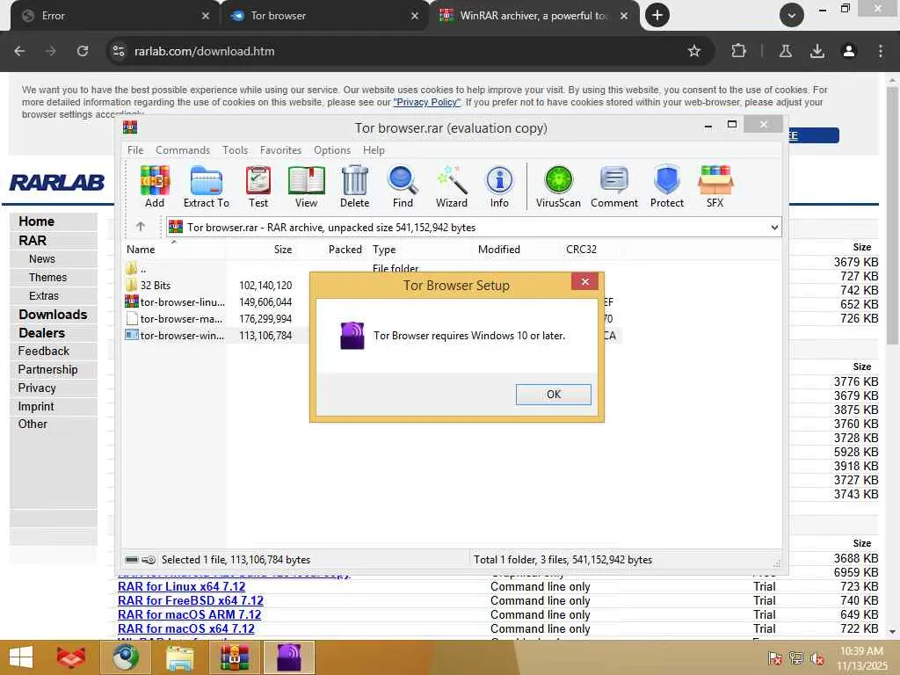Expand the archive path dropdown
This screenshot has width=900, height=675.
774,228
